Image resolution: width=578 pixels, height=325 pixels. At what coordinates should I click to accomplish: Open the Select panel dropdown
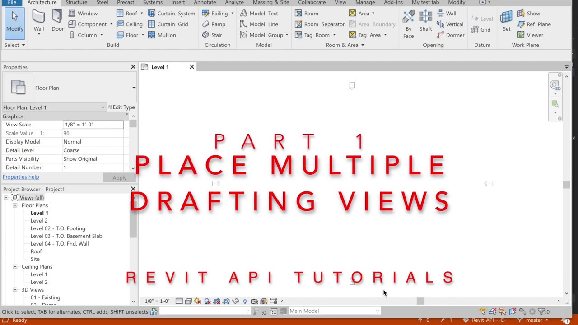point(14,45)
